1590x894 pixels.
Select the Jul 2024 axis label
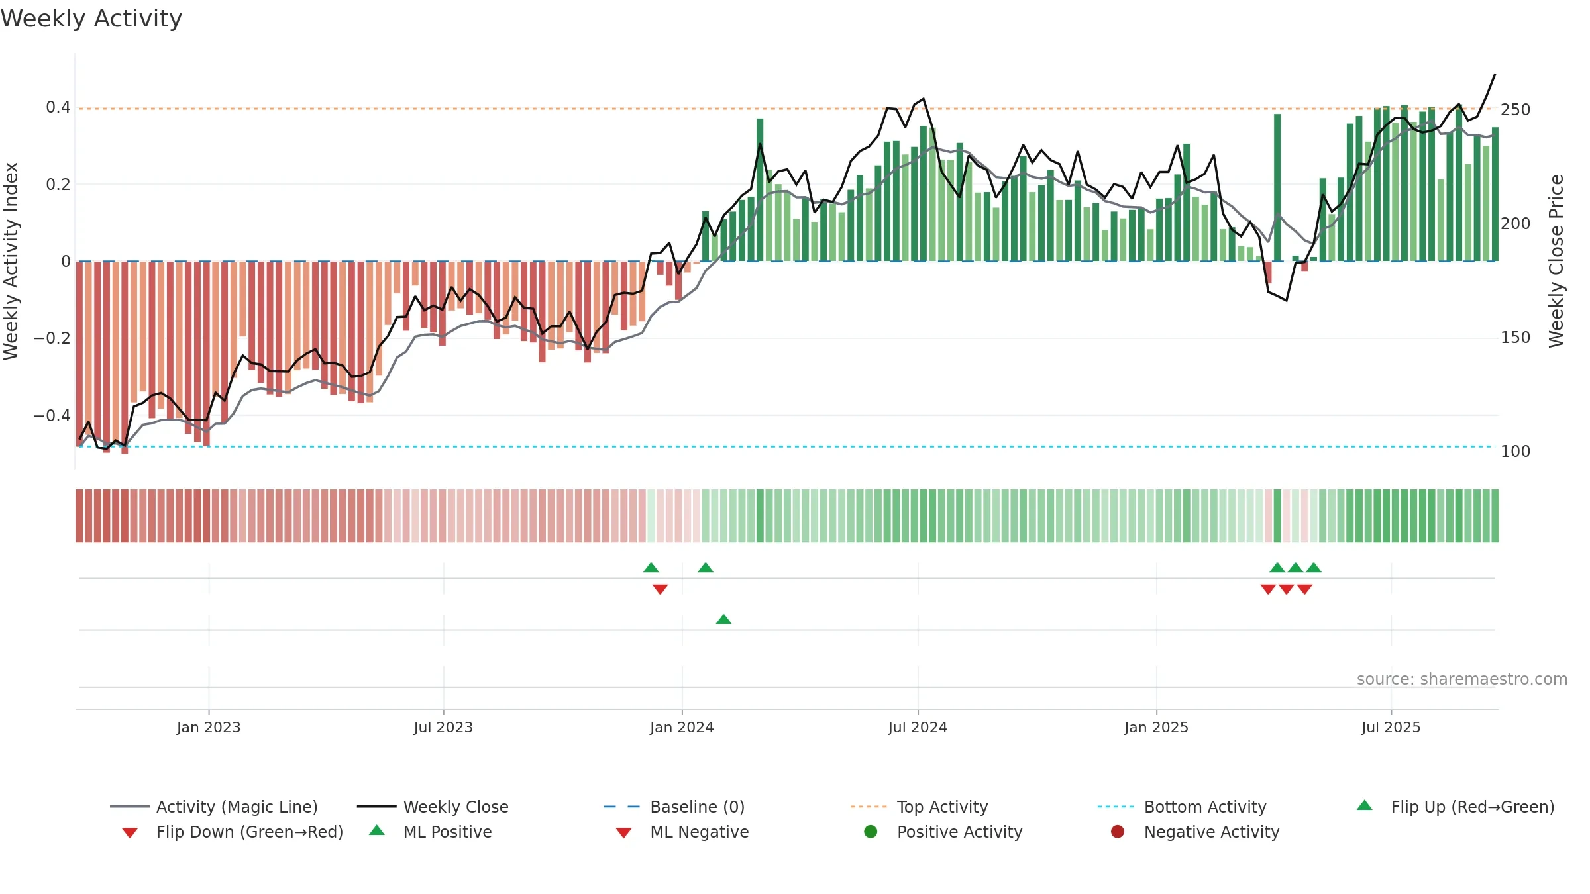click(x=918, y=727)
